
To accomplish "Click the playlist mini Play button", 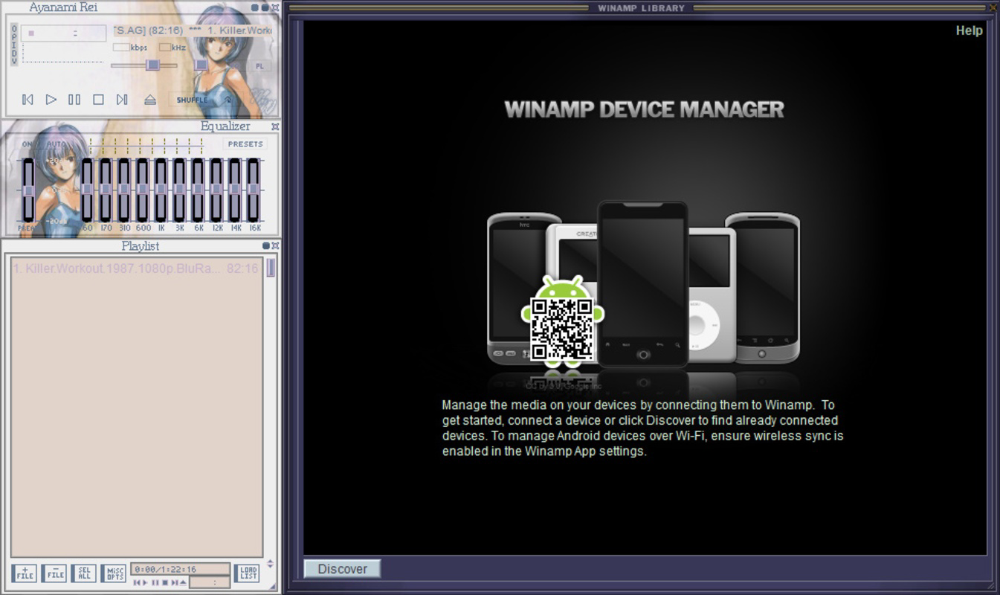I will pyautogui.click(x=145, y=582).
